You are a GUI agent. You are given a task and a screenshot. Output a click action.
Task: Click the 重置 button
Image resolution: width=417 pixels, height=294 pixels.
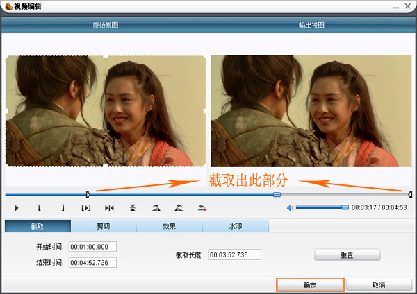point(347,254)
